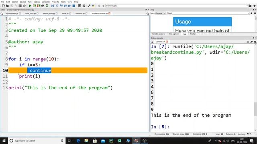Re-run the last script
This screenshot has width=257, height=144.
click(x=47, y=6)
